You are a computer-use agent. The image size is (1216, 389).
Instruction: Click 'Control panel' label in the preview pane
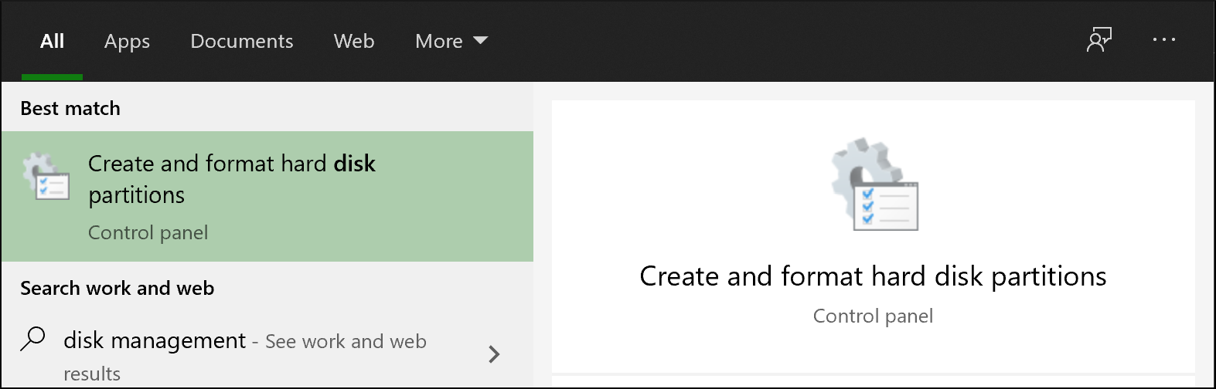[873, 316]
